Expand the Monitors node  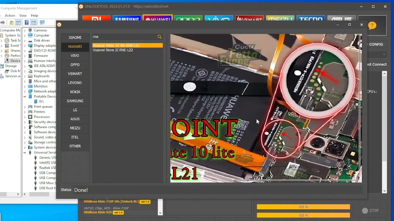(x=25, y=86)
